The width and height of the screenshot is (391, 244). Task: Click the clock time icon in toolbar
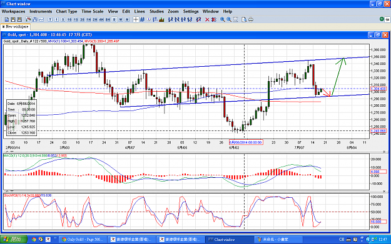pos(149,19)
